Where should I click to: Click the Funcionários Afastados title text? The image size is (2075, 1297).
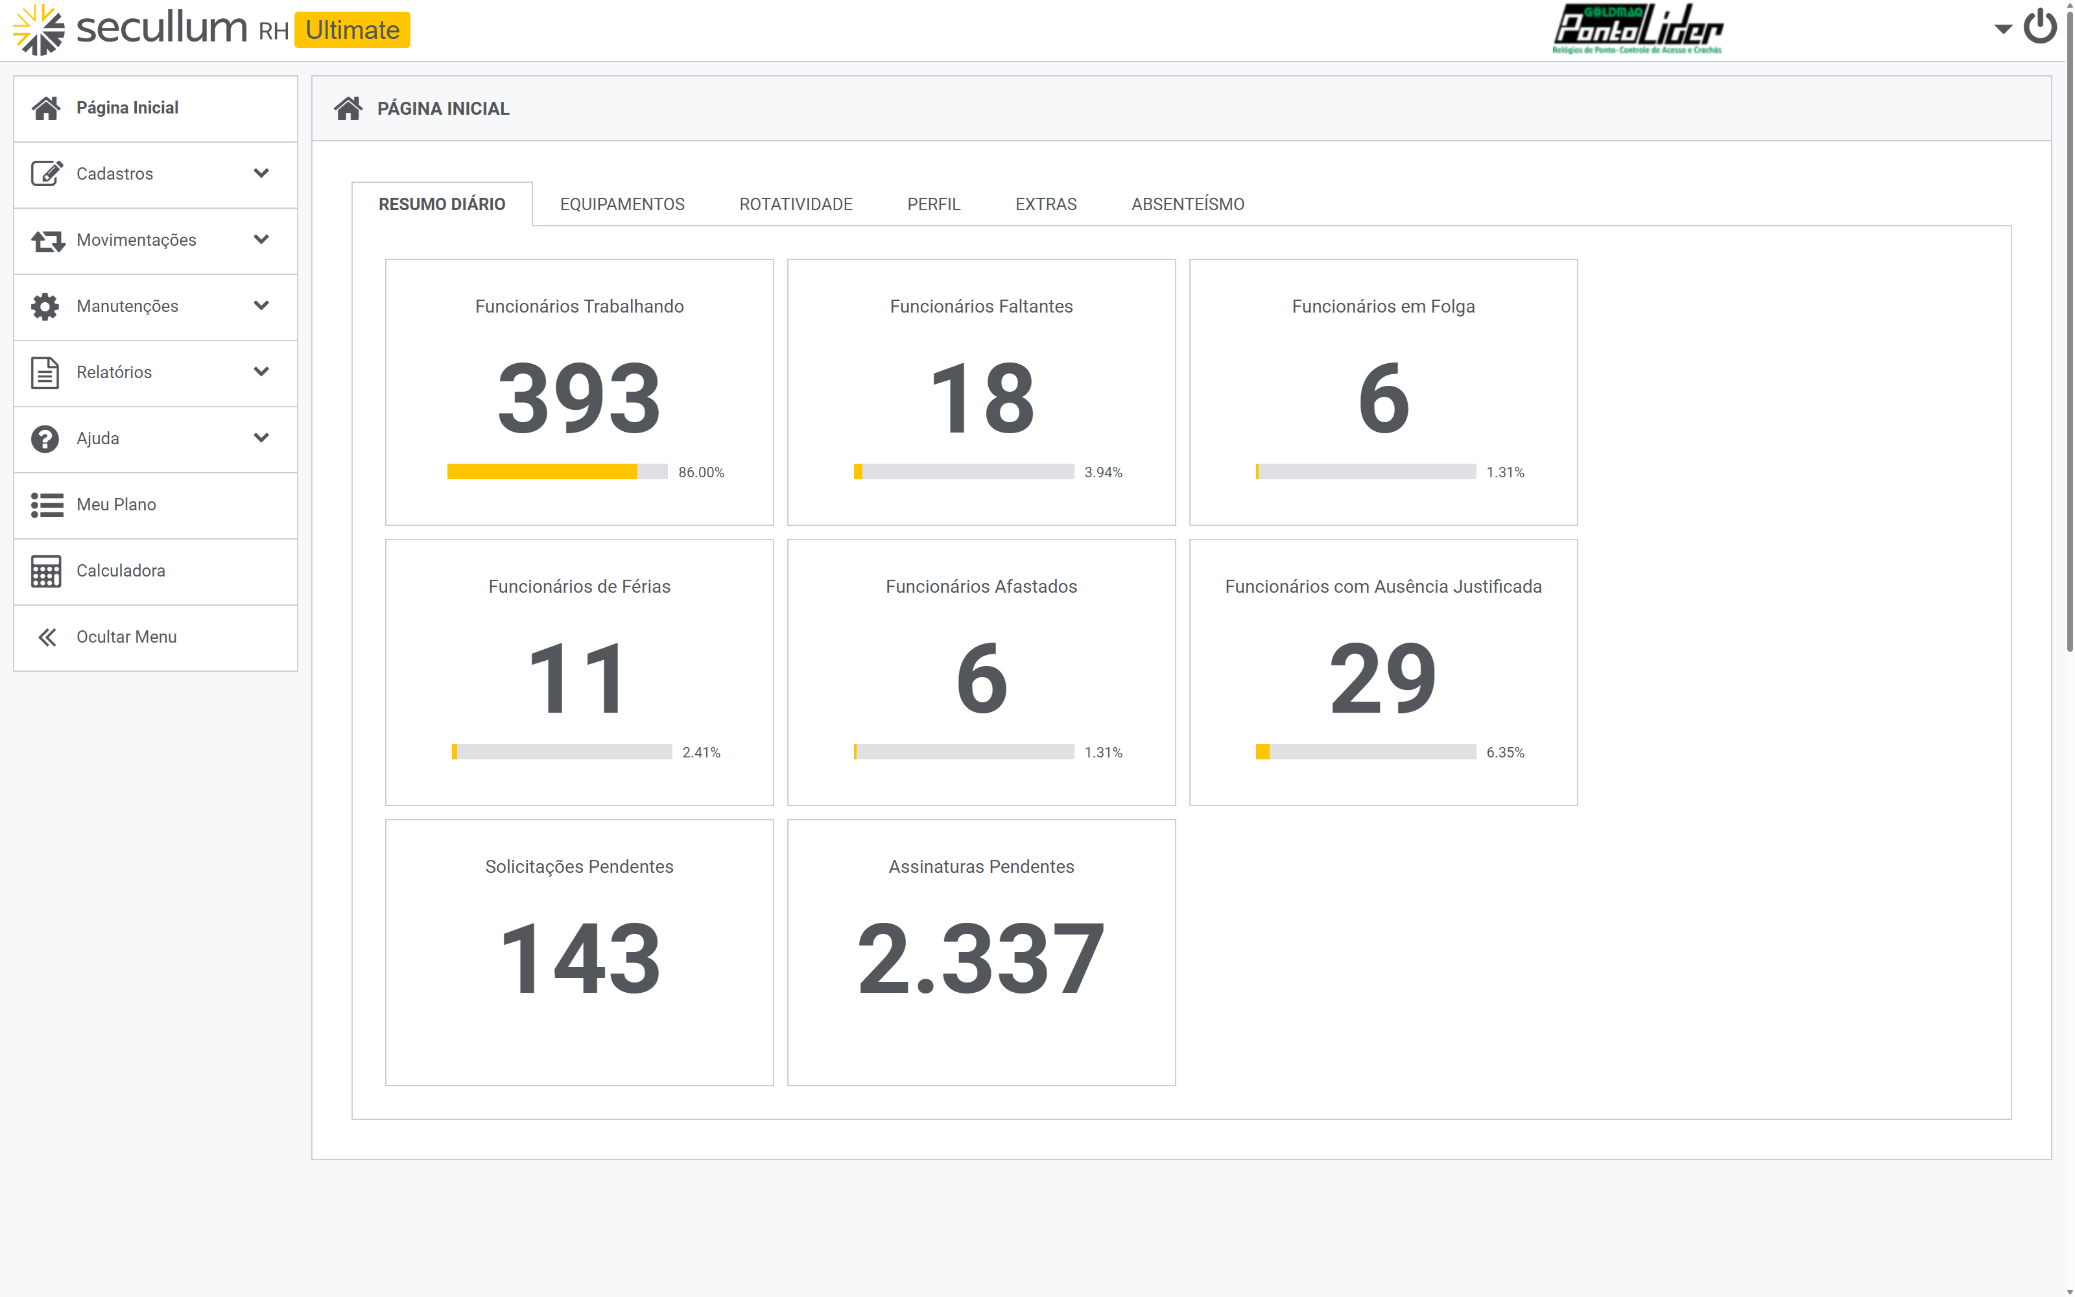pos(982,587)
